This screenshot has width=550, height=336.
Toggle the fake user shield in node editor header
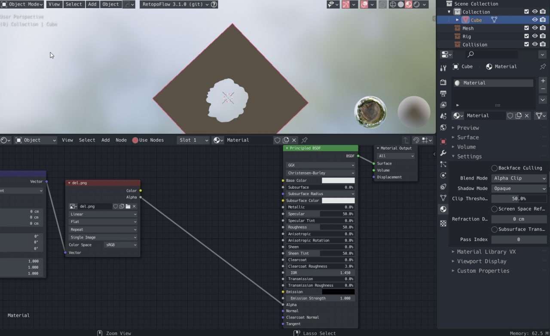pos(277,140)
